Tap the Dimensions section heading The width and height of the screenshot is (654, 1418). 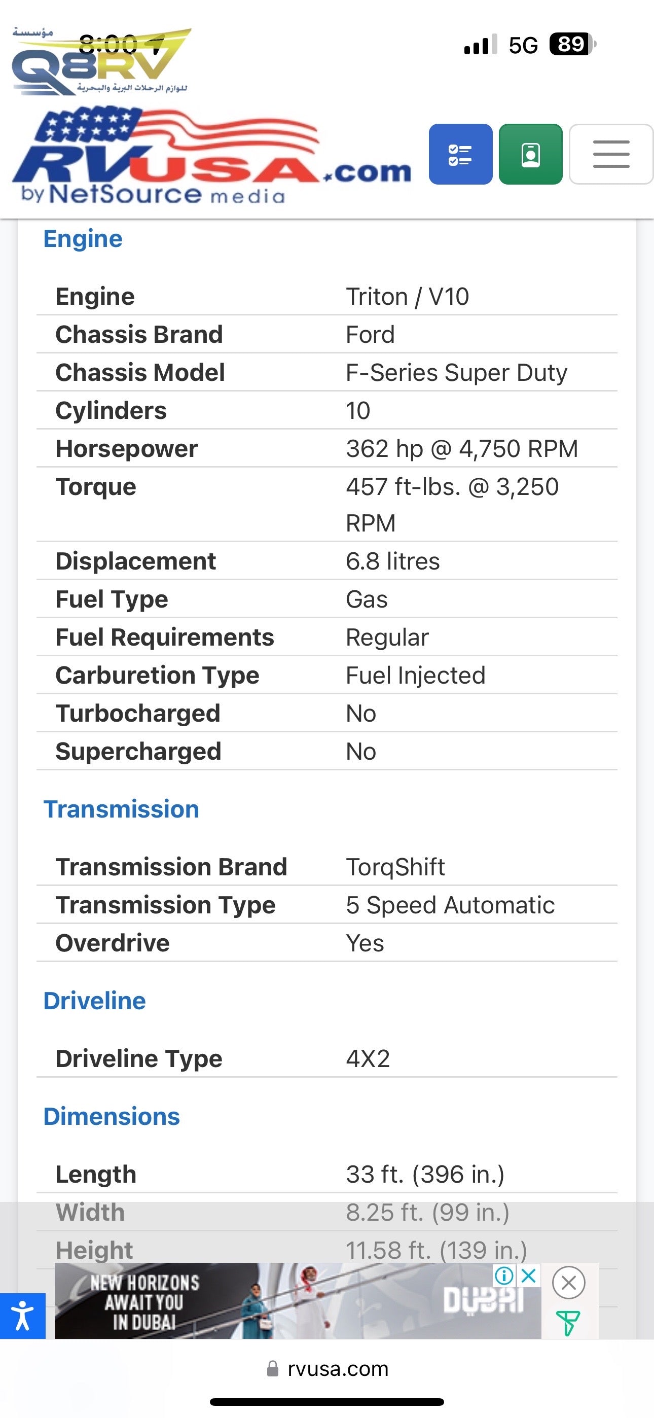click(112, 1116)
